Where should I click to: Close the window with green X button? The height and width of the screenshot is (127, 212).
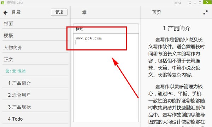207,2
